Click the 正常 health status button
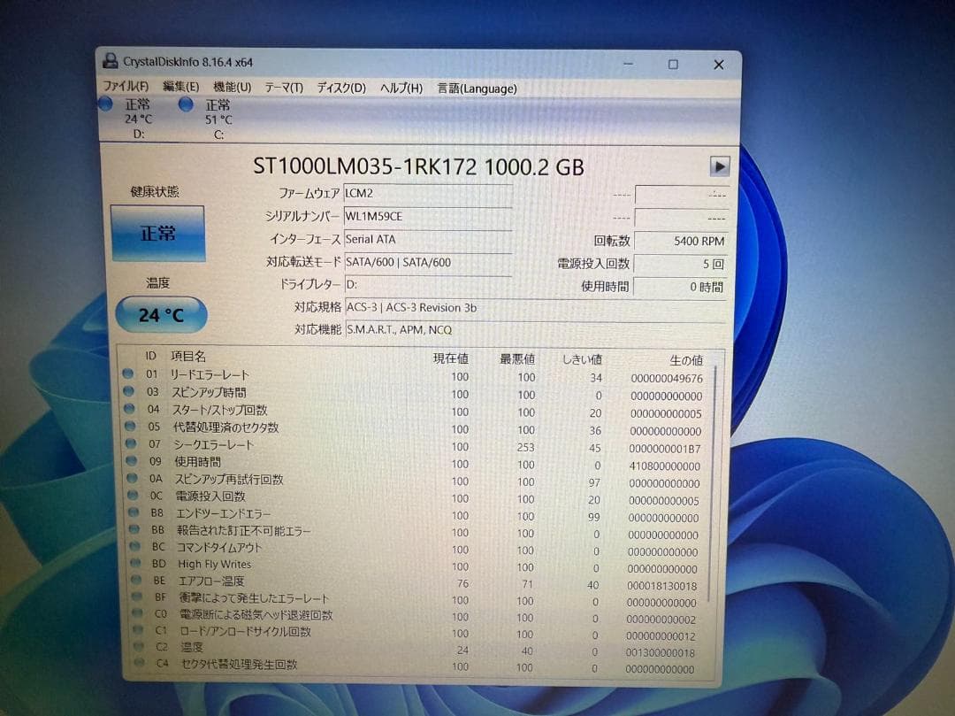 pyautogui.click(x=159, y=232)
